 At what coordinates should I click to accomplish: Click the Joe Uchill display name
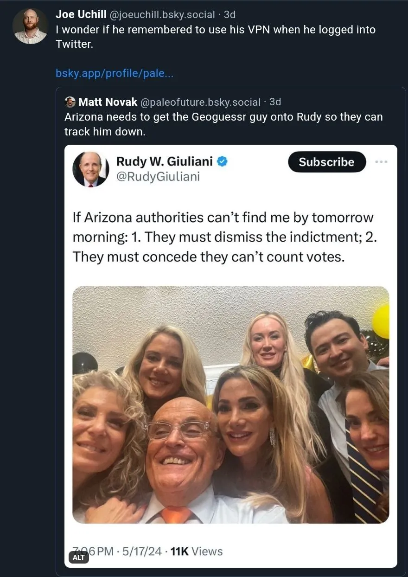coord(82,15)
